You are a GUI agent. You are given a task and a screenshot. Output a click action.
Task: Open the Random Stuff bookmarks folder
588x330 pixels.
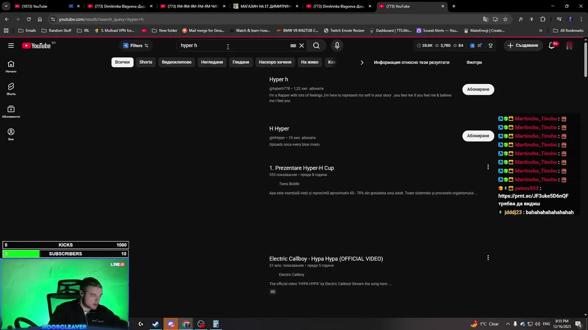(56, 31)
